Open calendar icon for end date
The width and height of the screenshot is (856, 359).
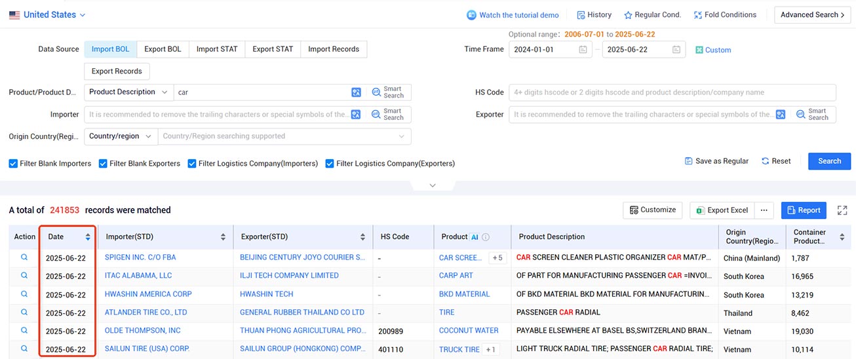[x=676, y=50]
